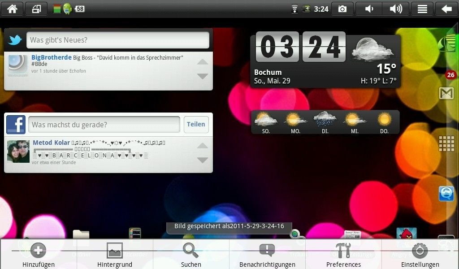Open the green sailboat app icon
The height and width of the screenshot is (269, 459).
(447, 43)
